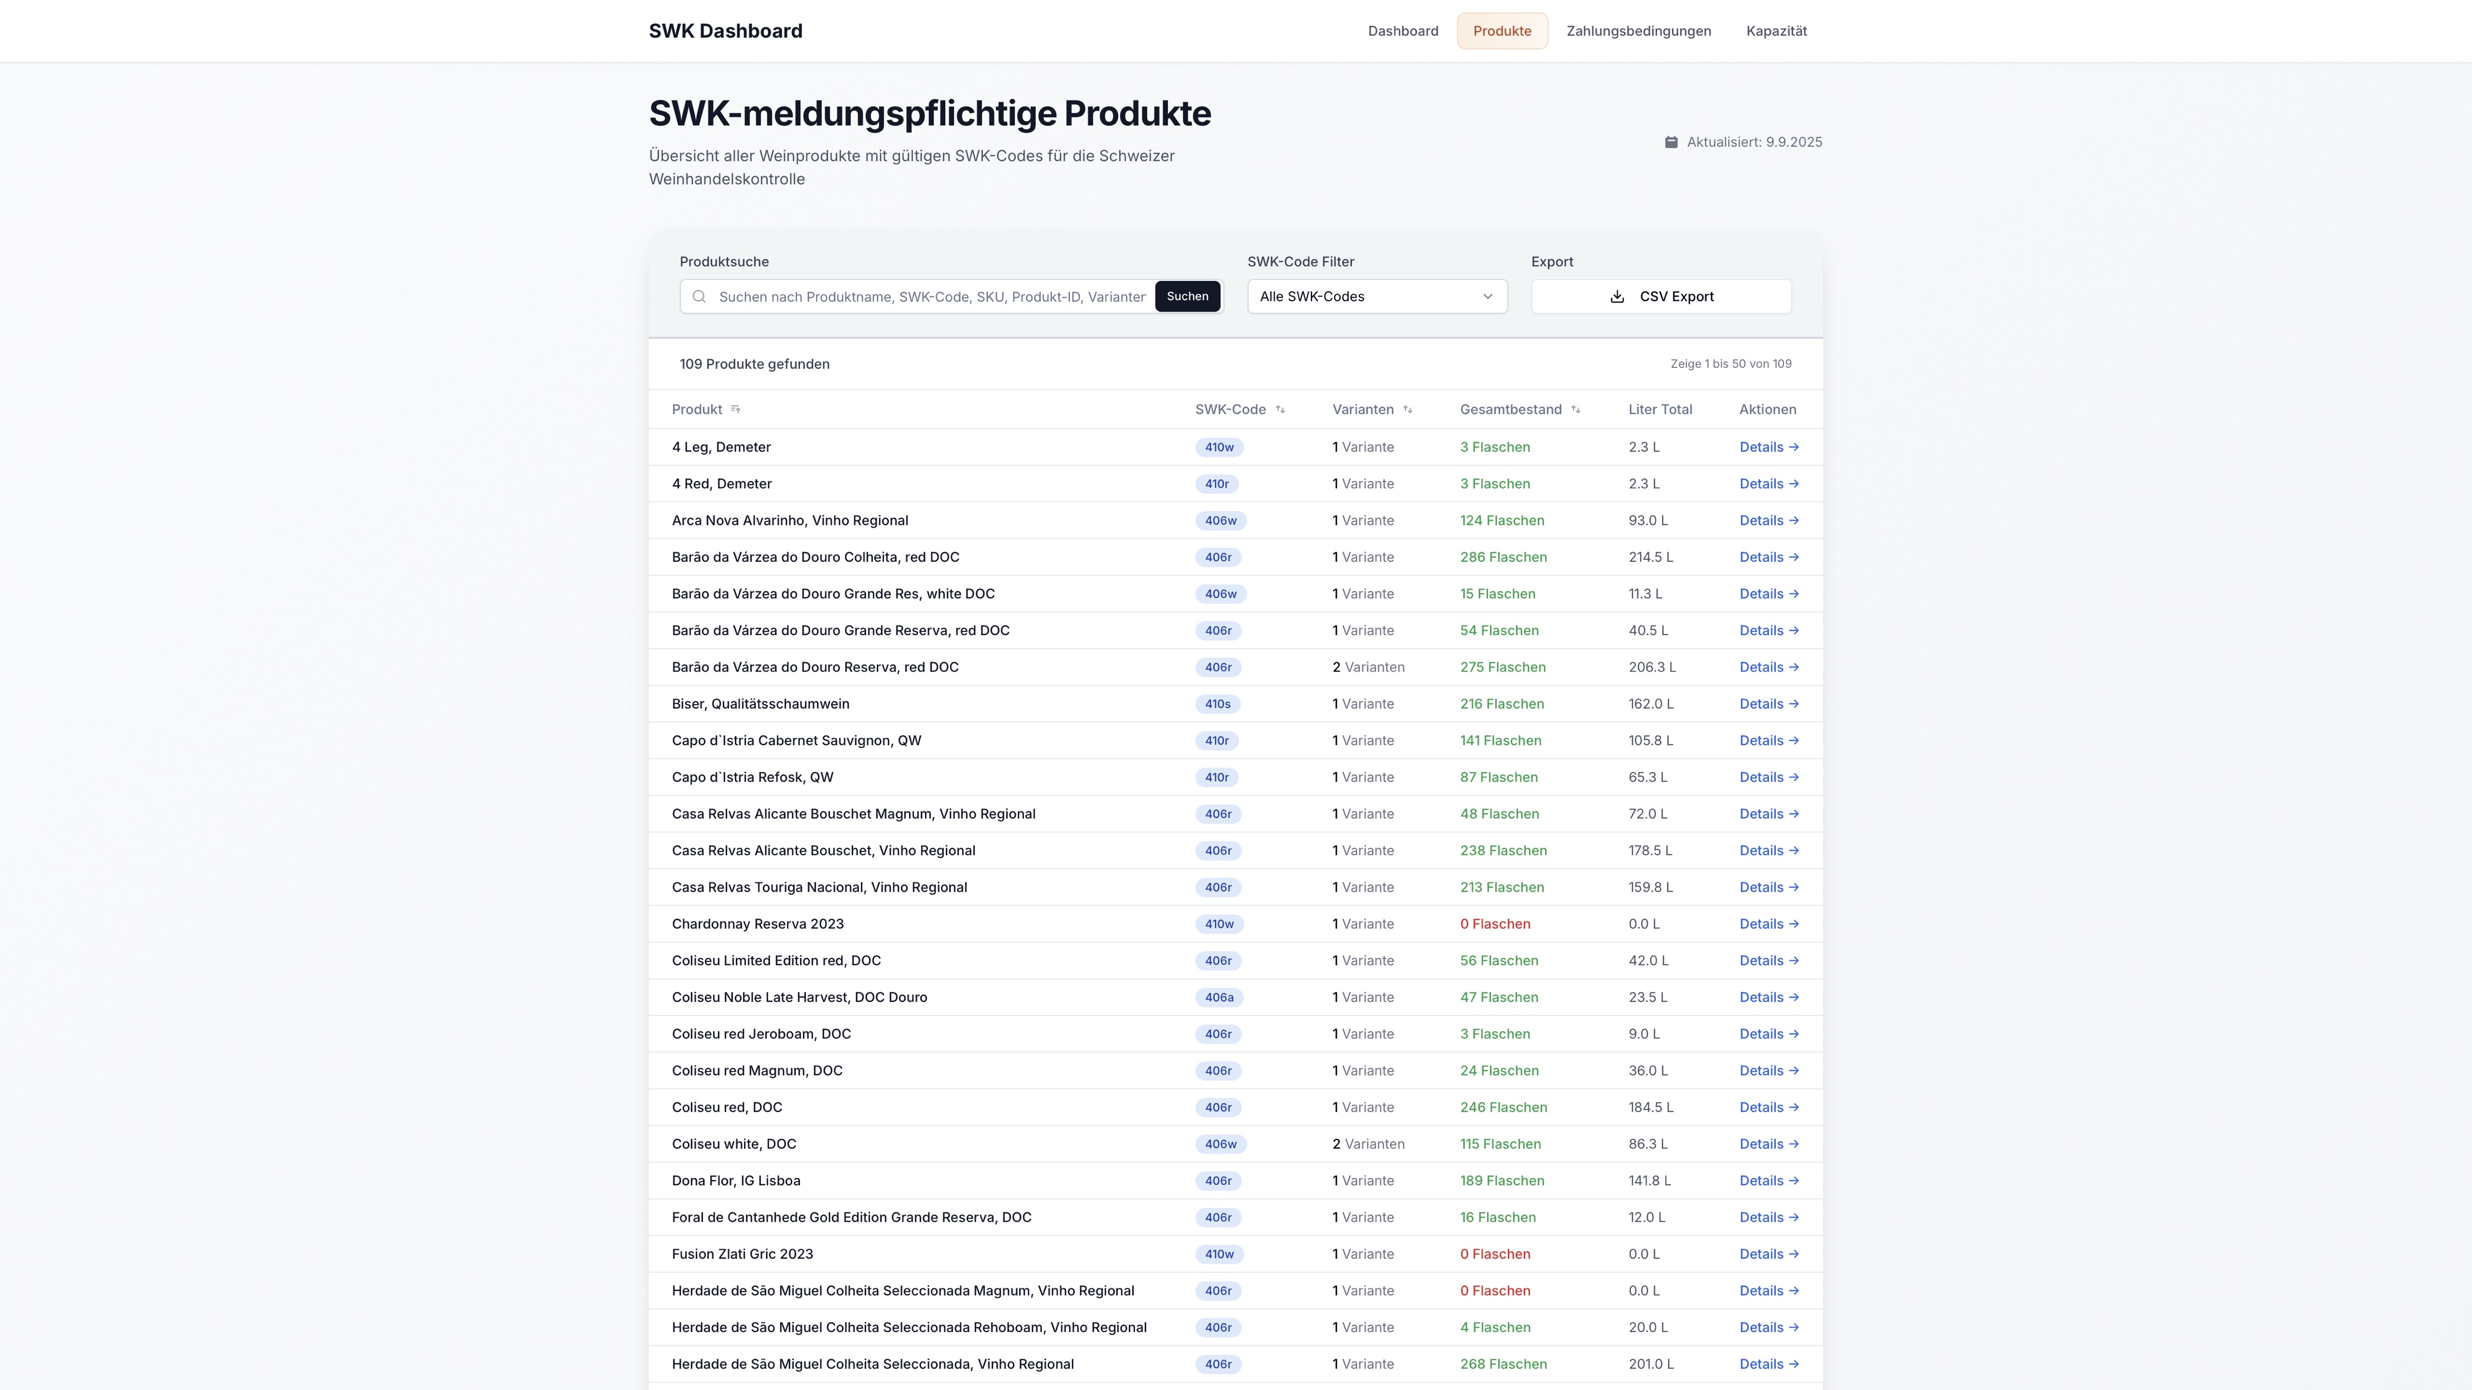
Task: Open Details for Arca Nova Alvarinho
Action: click(1769, 521)
